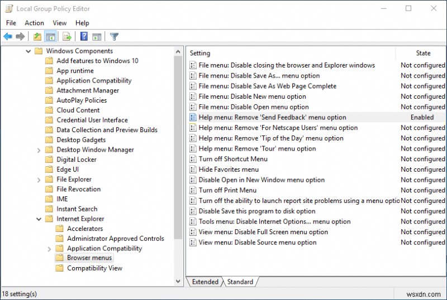Screen dimensions: 447x300
Task: Click the tree pane scroll up arrow
Action: pyautogui.click(x=178, y=51)
